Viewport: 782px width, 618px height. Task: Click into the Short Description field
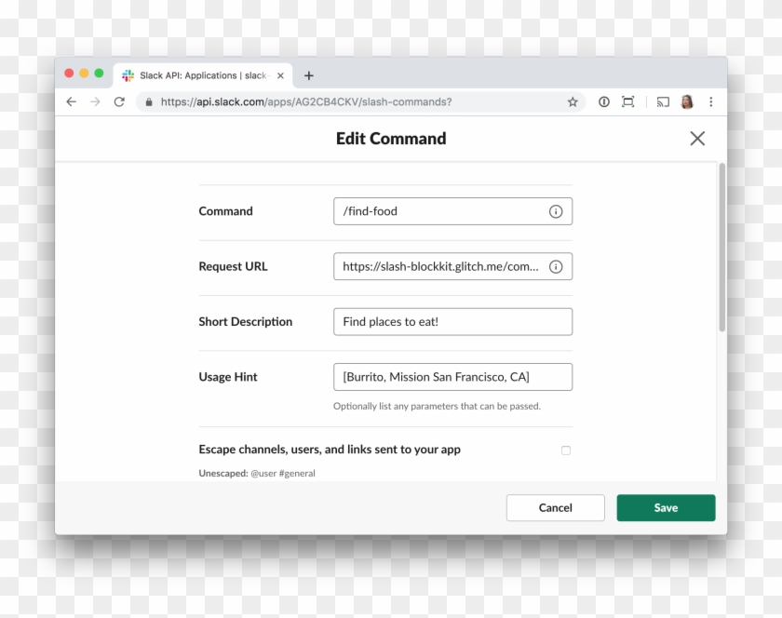452,322
